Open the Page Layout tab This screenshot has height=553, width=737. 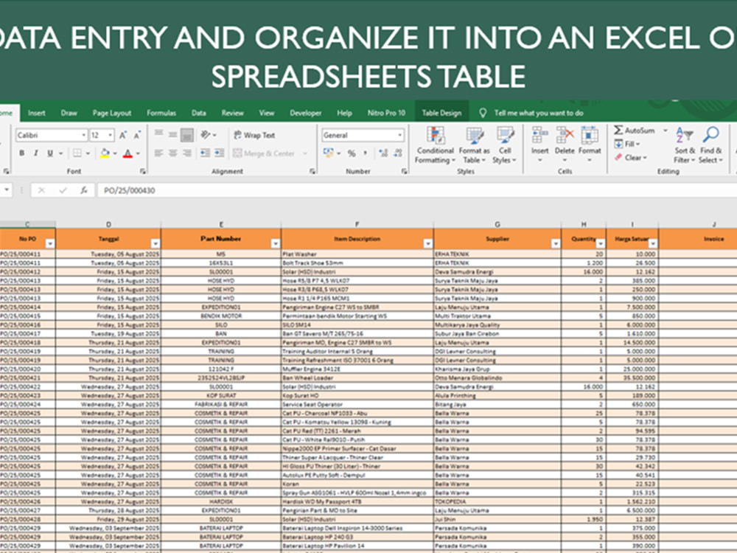click(x=112, y=113)
